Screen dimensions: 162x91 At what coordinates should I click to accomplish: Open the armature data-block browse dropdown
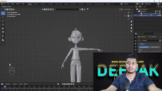(139, 40)
